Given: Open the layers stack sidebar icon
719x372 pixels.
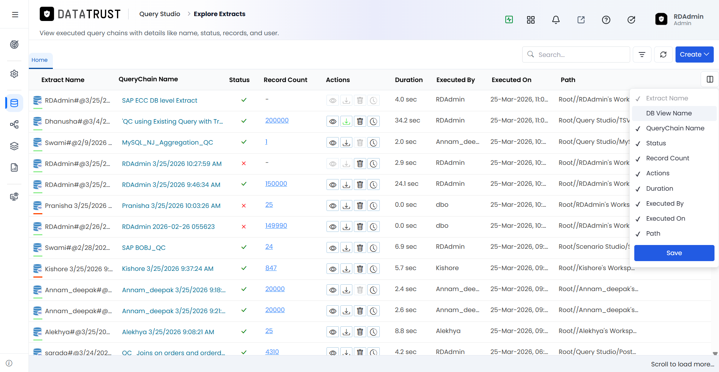Looking at the screenshot, I should coord(14,146).
